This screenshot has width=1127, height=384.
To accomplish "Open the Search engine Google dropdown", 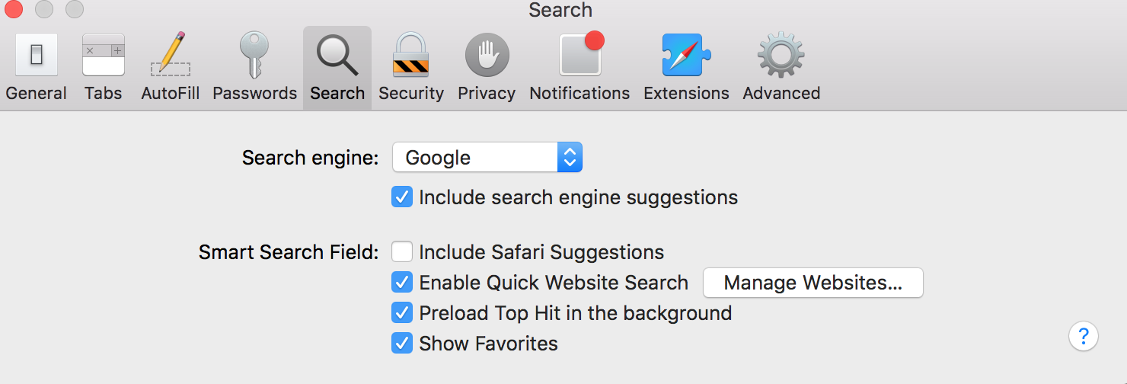I will 475,158.
